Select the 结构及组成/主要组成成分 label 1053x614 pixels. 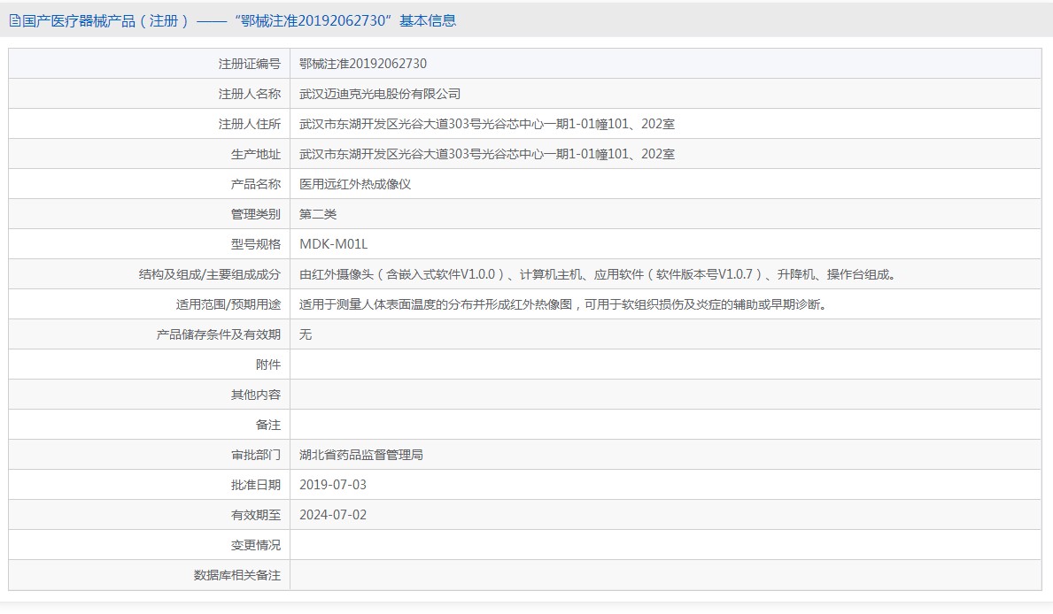pos(210,274)
